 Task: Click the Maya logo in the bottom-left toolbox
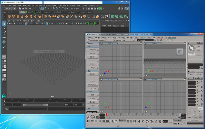click(4, 96)
